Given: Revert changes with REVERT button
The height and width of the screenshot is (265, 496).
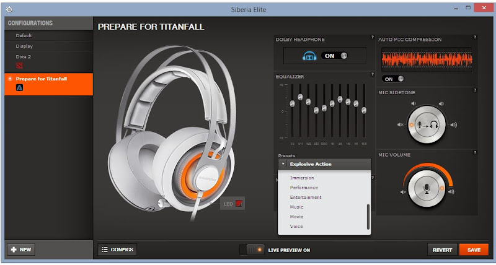Looking at the screenshot, I should tap(442, 250).
